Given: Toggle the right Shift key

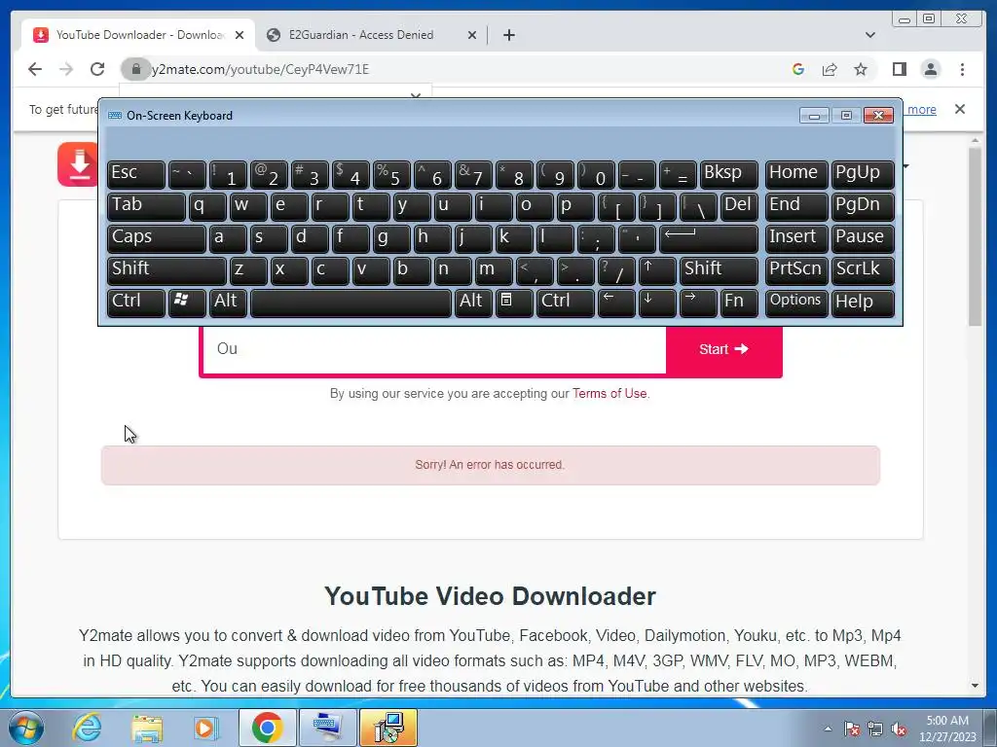Looking at the screenshot, I should click(x=719, y=270).
